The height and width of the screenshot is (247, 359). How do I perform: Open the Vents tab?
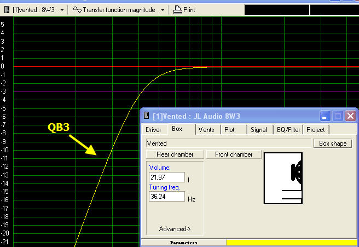pyautogui.click(x=206, y=130)
